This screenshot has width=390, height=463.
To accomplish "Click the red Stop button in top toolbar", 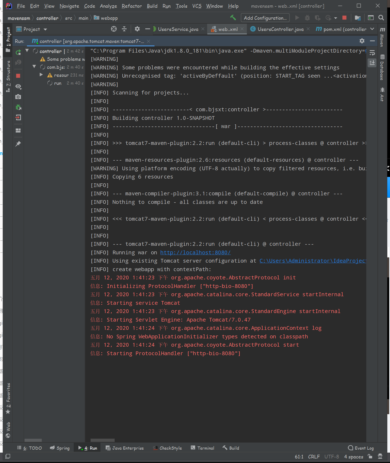I will coord(344,18).
